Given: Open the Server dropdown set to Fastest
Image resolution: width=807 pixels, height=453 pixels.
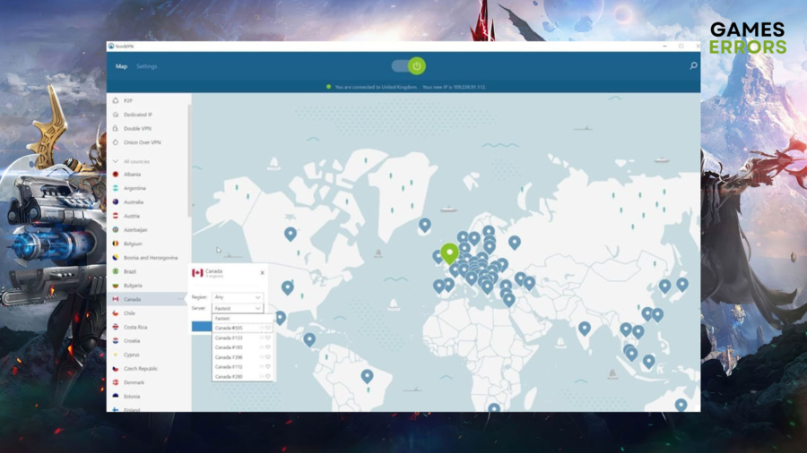Looking at the screenshot, I should click(x=238, y=308).
